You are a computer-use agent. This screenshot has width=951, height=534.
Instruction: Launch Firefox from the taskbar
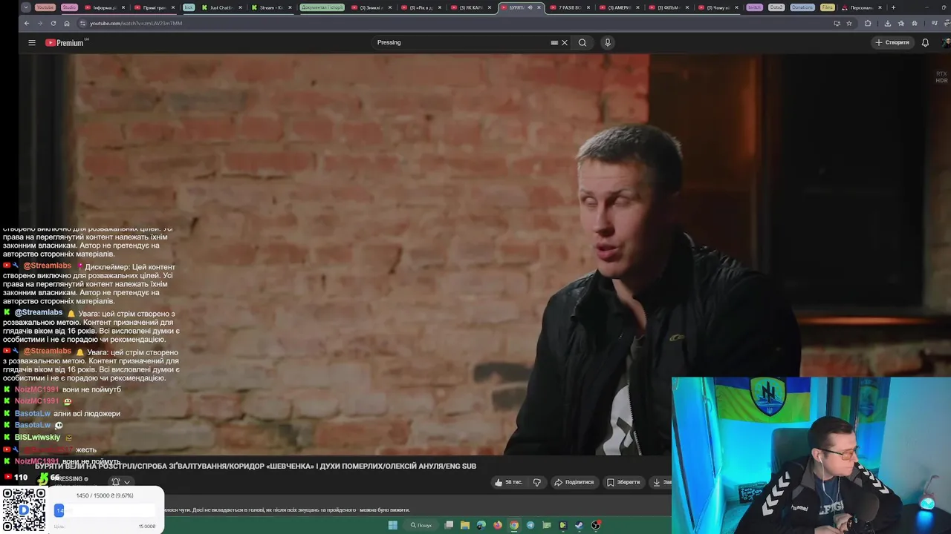[498, 525]
